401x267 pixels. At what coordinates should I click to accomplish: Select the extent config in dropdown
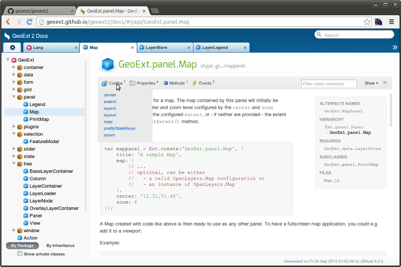[x=110, y=102]
